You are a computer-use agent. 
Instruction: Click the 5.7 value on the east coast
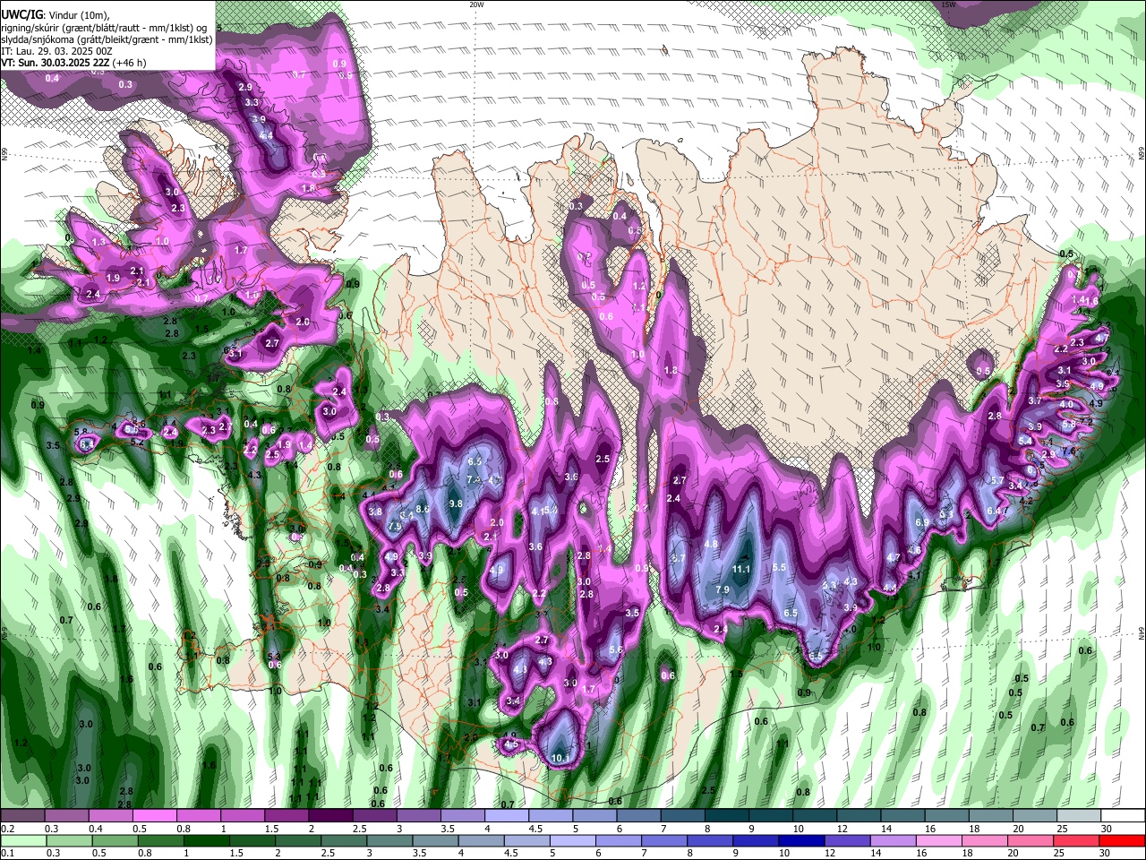tap(997, 481)
